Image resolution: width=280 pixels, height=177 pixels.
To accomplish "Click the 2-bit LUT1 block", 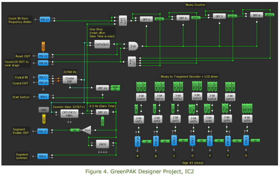I will click(x=139, y=120).
